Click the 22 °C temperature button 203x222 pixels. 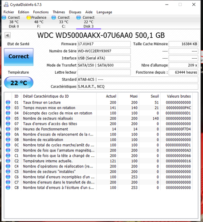(19, 83)
